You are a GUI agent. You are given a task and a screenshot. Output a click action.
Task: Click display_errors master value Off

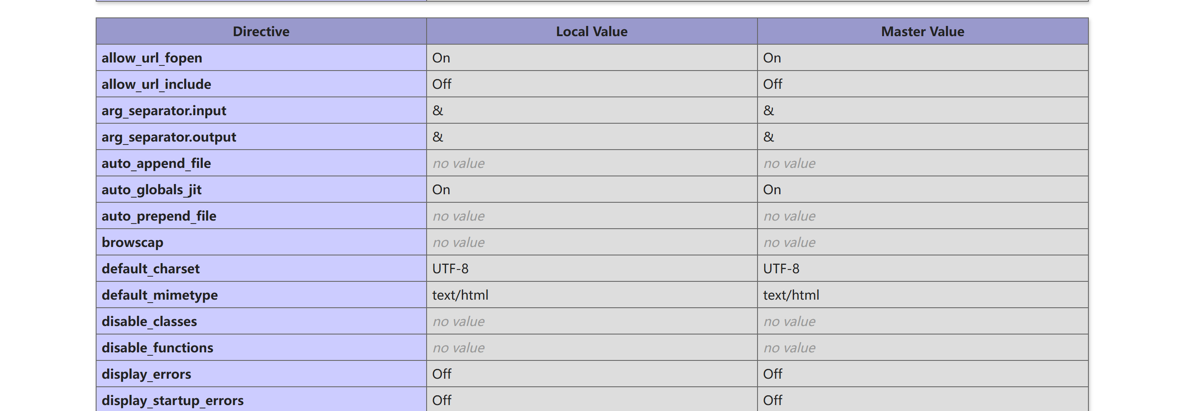click(773, 374)
